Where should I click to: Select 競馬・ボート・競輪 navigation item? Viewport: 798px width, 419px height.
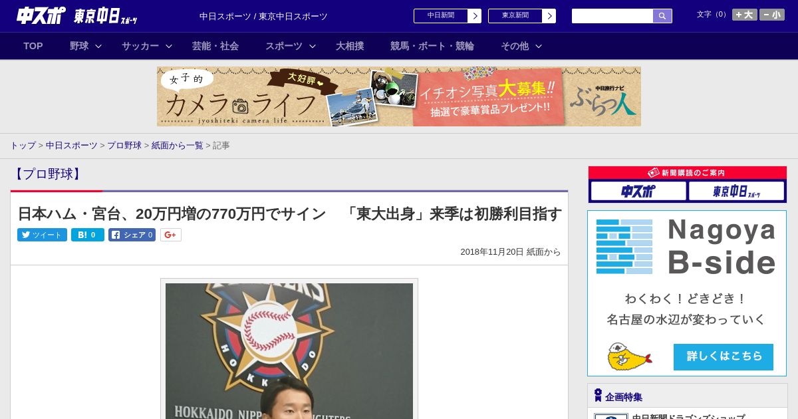pos(432,46)
